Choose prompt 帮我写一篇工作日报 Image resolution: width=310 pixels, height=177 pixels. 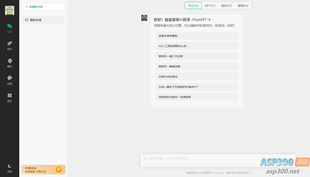pyautogui.click(x=197, y=56)
